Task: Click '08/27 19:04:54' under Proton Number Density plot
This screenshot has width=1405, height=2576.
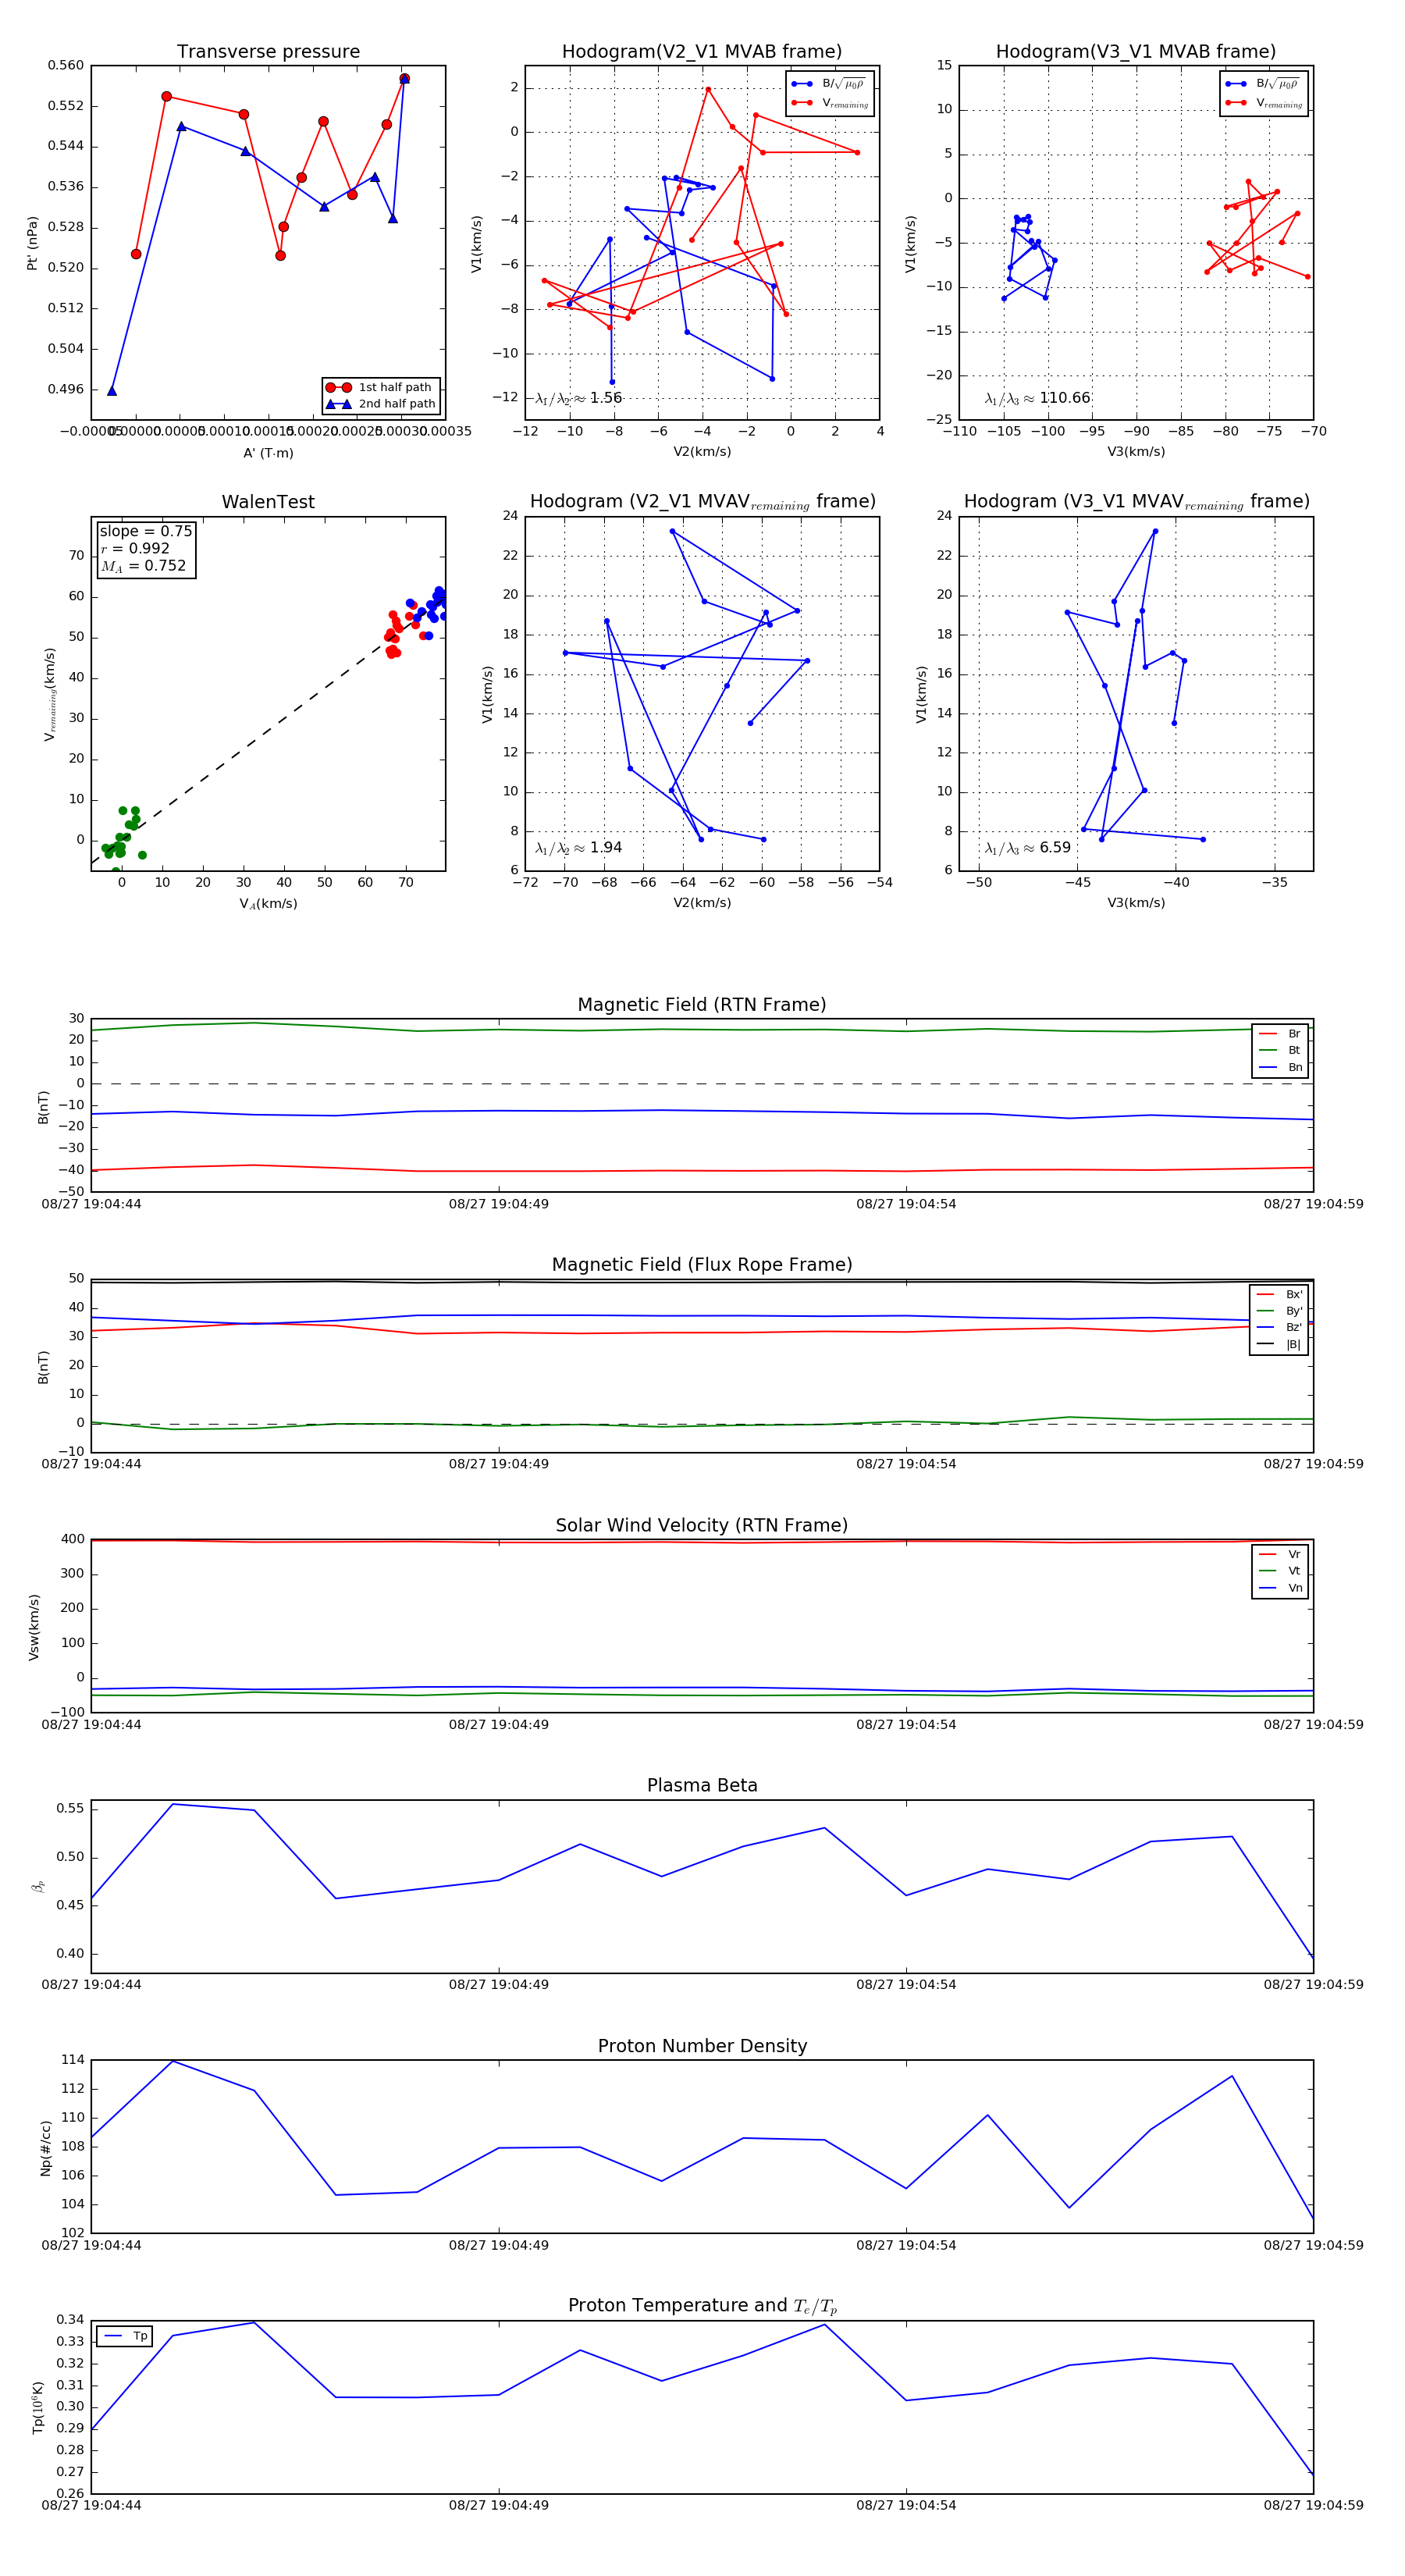Action: (x=906, y=2245)
